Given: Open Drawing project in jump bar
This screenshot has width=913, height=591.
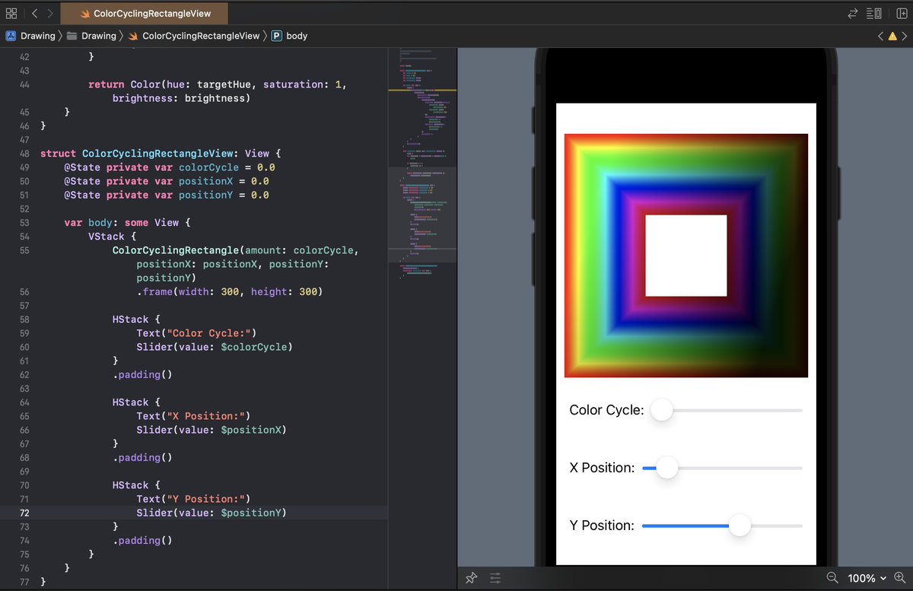Looking at the screenshot, I should tap(30, 36).
